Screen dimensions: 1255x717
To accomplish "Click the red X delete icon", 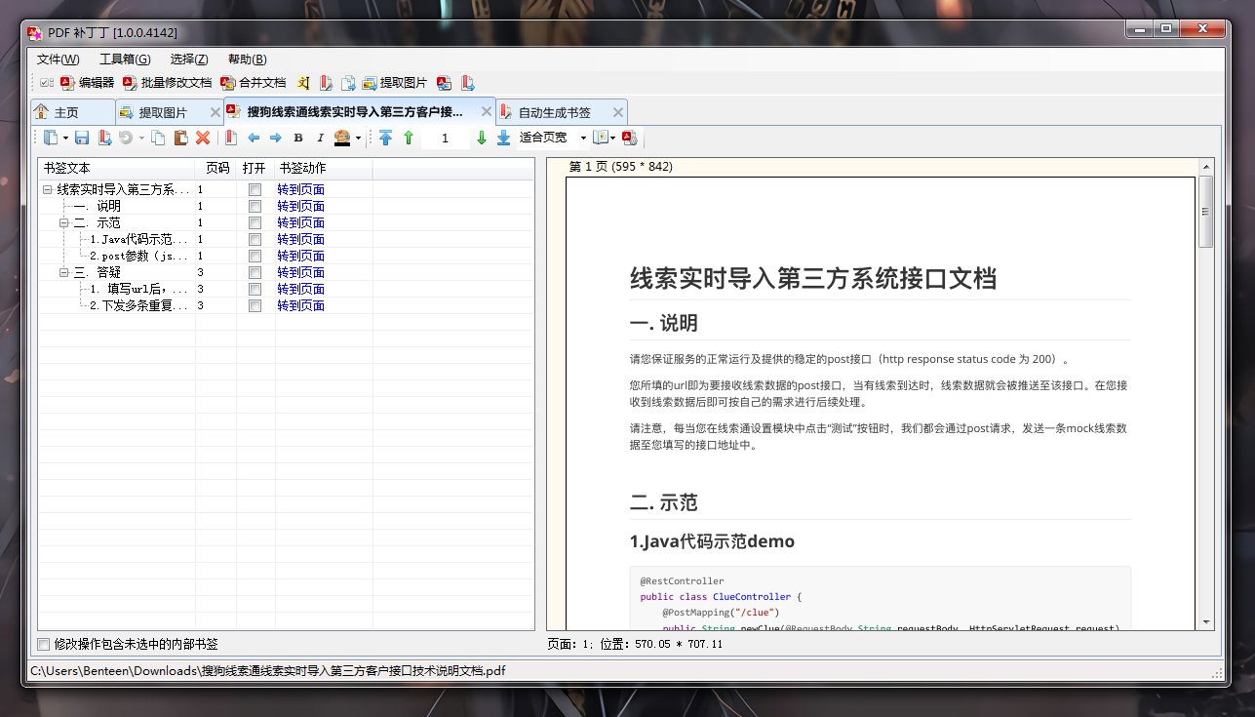I will 203,139.
